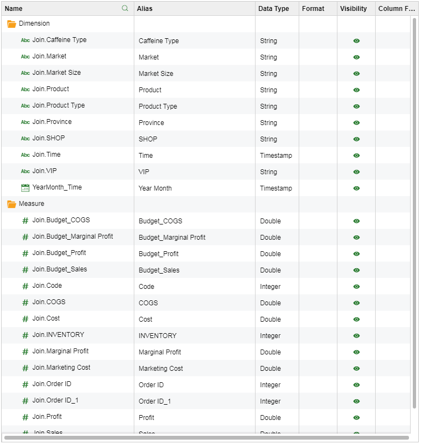
Task: Click the hash icon beside Join.Profit
Action: click(25, 417)
